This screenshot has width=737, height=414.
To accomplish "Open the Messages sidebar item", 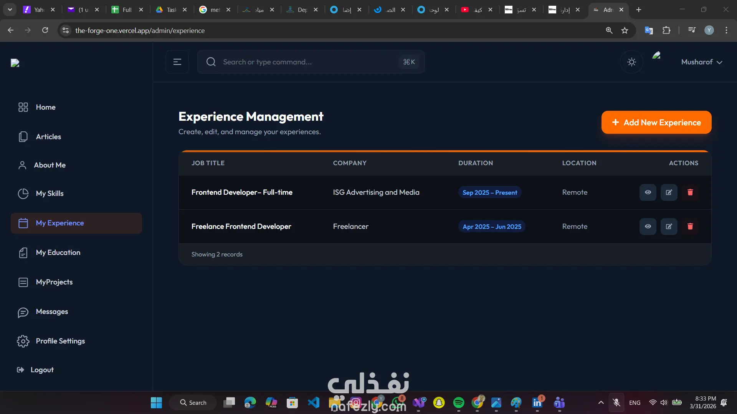I will [52, 312].
